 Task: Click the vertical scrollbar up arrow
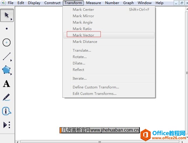point(187,9)
